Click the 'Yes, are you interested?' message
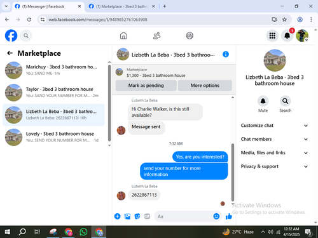Viewport: 318px width, 238px height. tap(200, 157)
